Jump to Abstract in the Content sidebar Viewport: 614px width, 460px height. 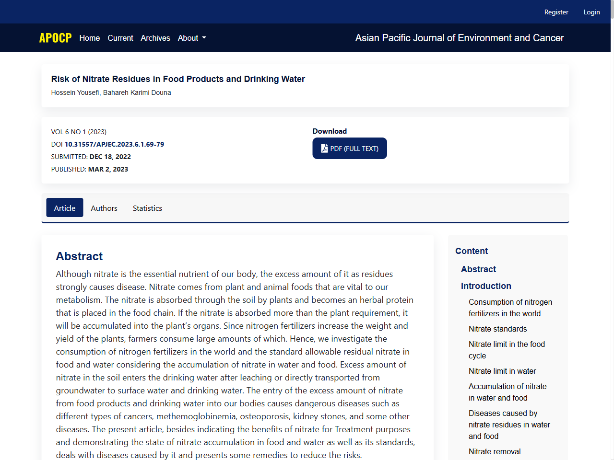pos(478,269)
